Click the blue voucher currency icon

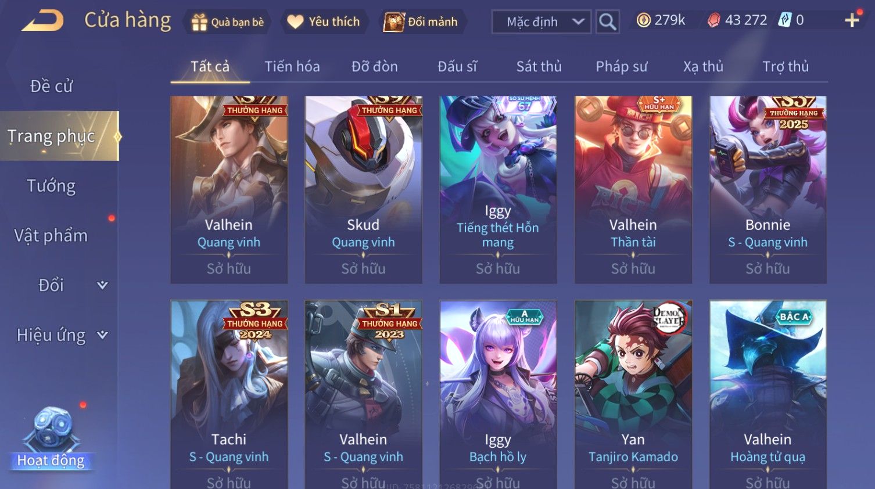785,20
